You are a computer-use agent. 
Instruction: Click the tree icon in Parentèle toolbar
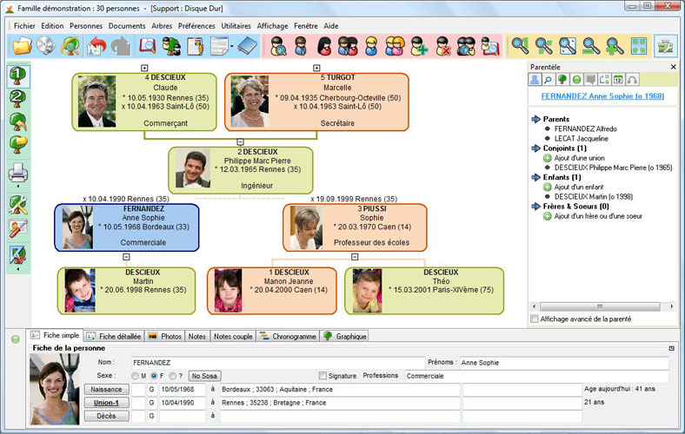pyautogui.click(x=562, y=79)
